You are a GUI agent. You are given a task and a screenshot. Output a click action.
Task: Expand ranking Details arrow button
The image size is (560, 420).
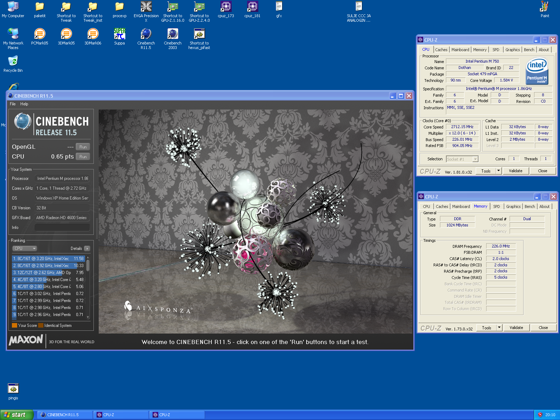[87, 248]
